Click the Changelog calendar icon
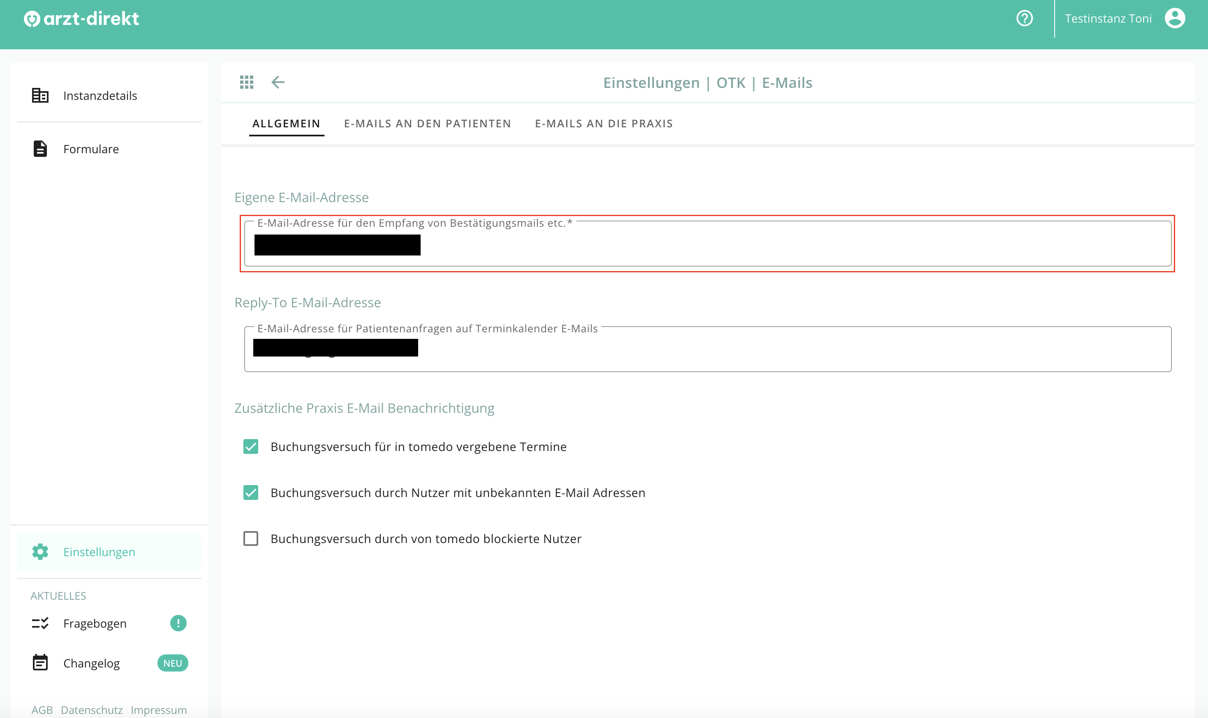1208x718 pixels. tap(40, 663)
